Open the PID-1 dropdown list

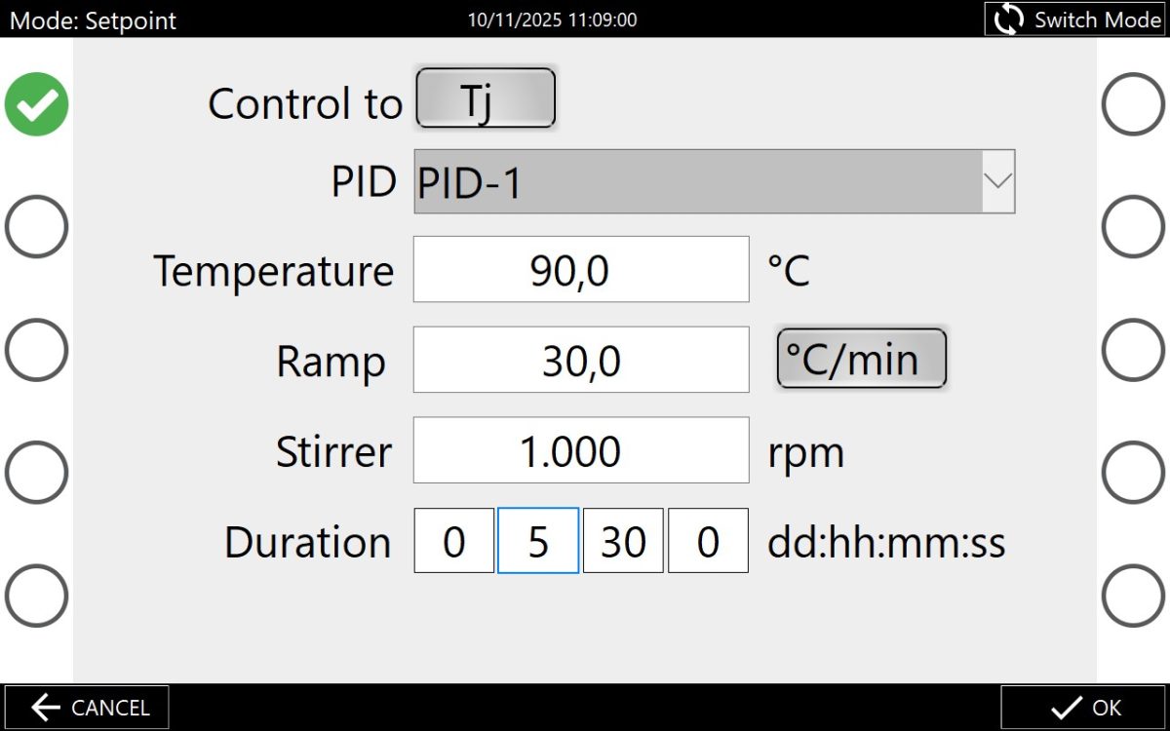point(697,181)
